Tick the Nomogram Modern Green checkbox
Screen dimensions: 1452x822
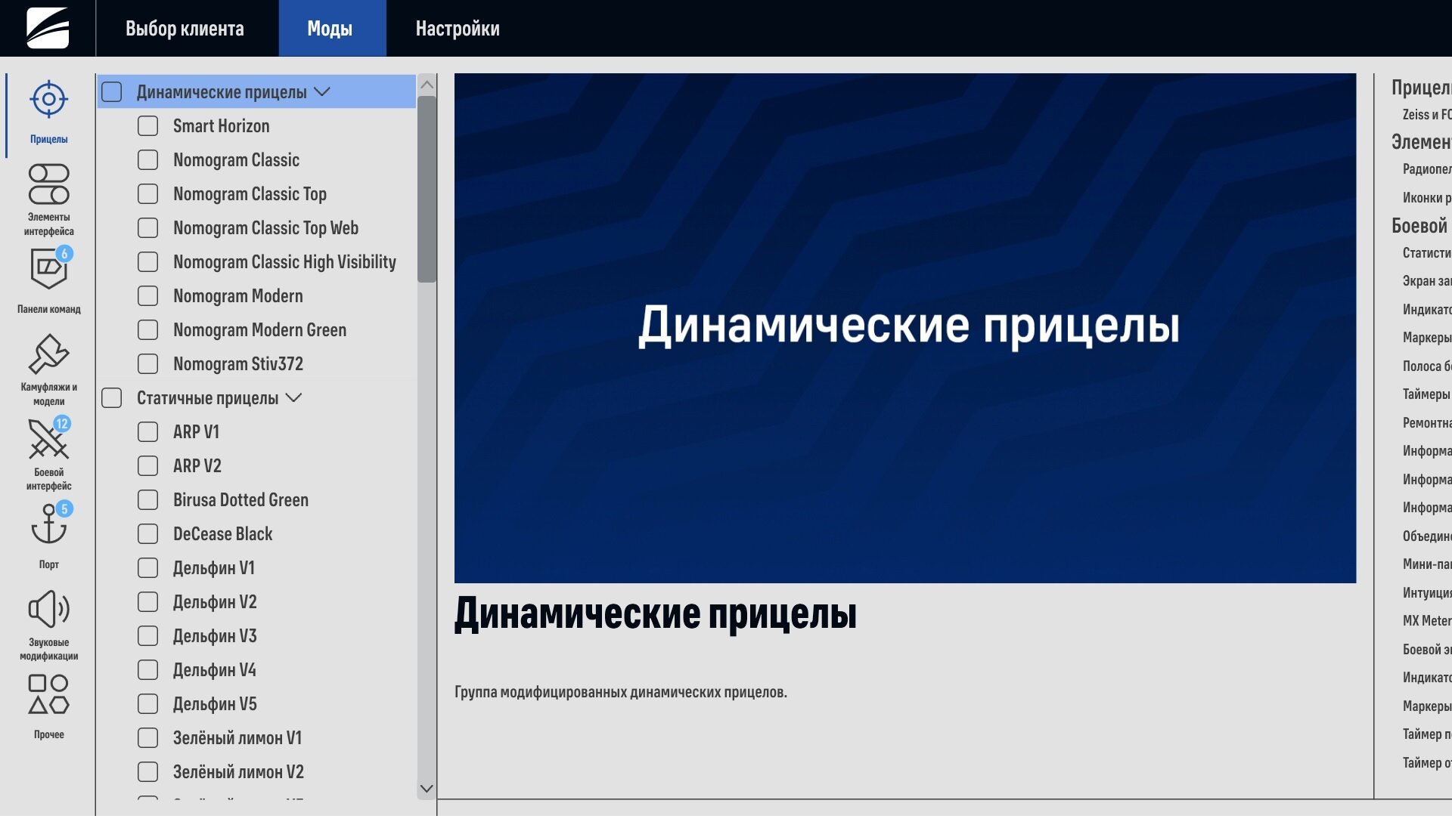(x=148, y=330)
